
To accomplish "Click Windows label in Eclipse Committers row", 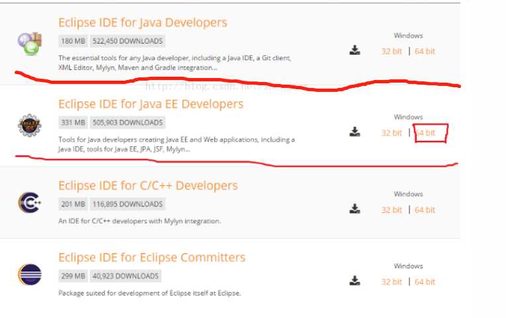I will (408, 266).
